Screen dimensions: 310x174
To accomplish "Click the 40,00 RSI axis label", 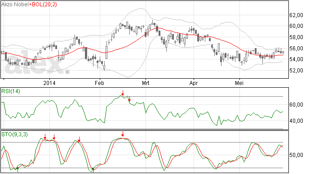I will click(x=296, y=121).
